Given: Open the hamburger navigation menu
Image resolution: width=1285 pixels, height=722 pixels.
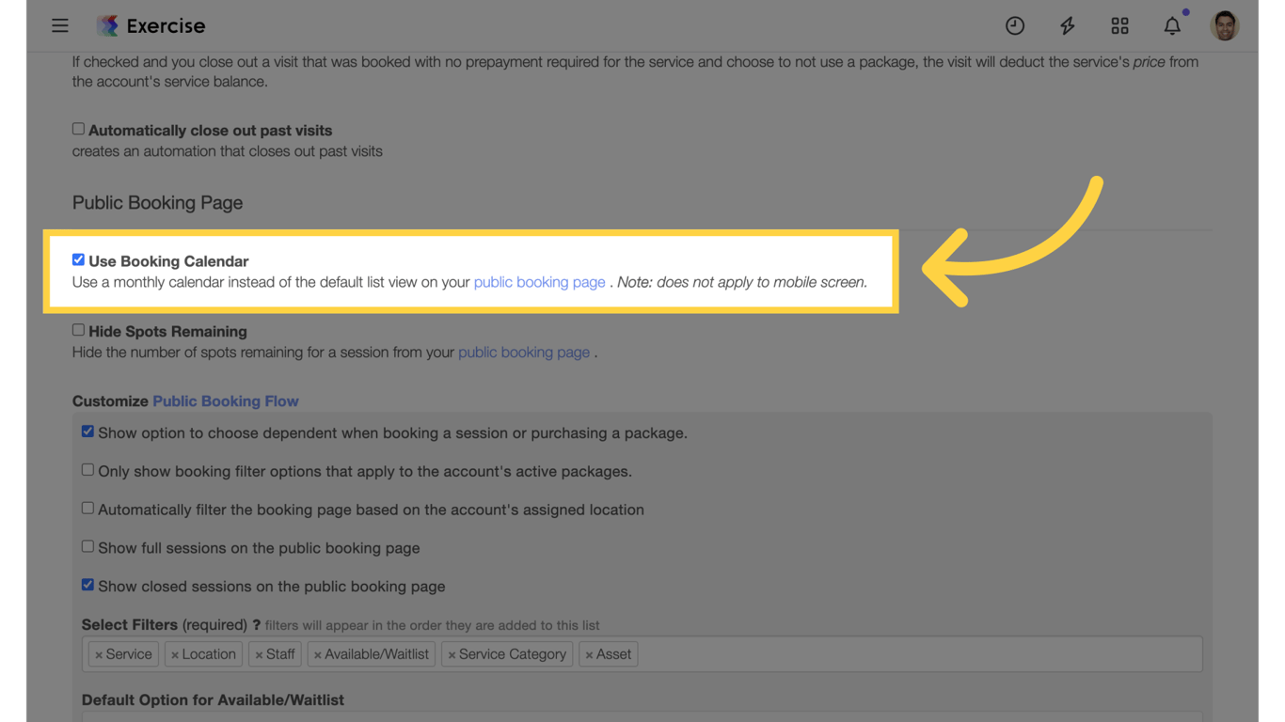Looking at the screenshot, I should pyautogui.click(x=60, y=25).
